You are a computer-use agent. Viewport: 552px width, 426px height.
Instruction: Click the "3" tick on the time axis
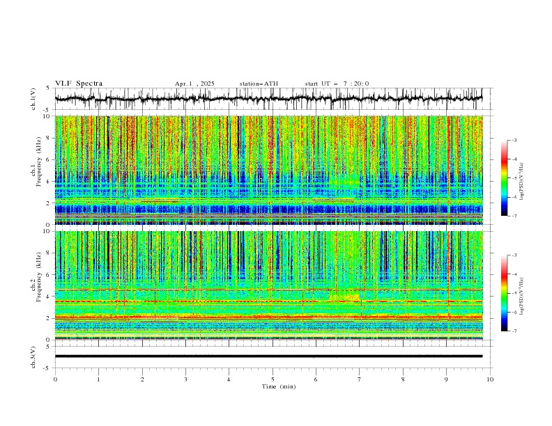pos(185,379)
